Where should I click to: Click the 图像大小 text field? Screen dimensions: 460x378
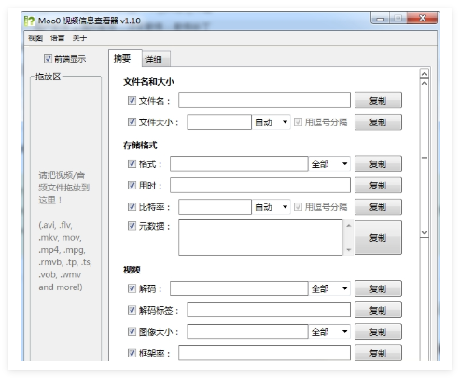(247, 331)
